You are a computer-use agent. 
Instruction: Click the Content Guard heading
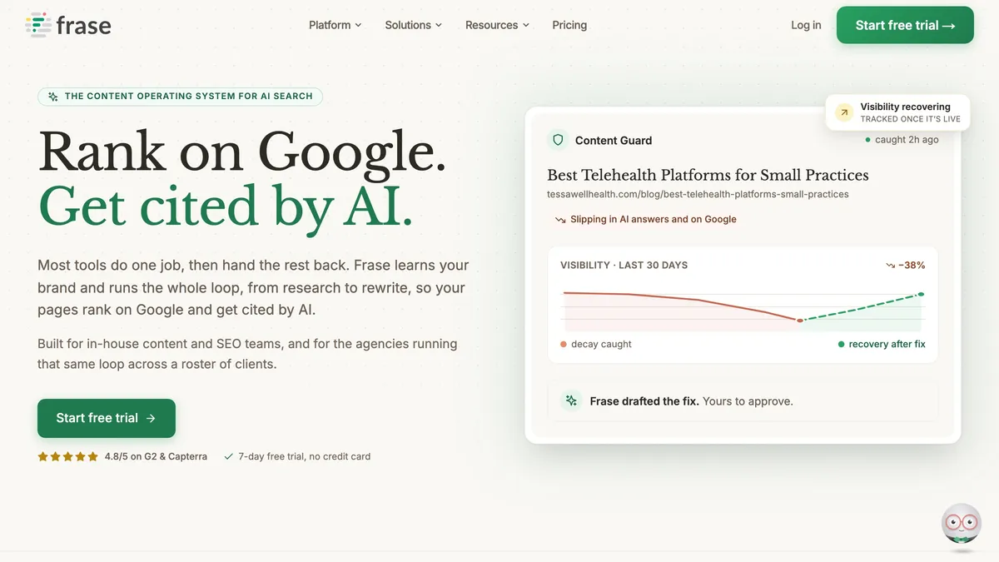pyautogui.click(x=614, y=141)
